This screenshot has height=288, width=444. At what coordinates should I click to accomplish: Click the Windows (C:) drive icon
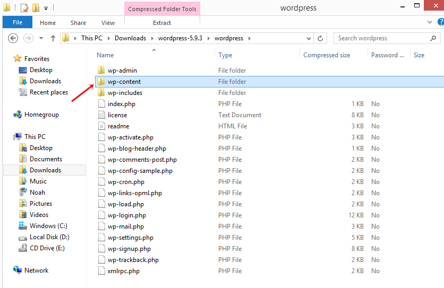(x=23, y=225)
